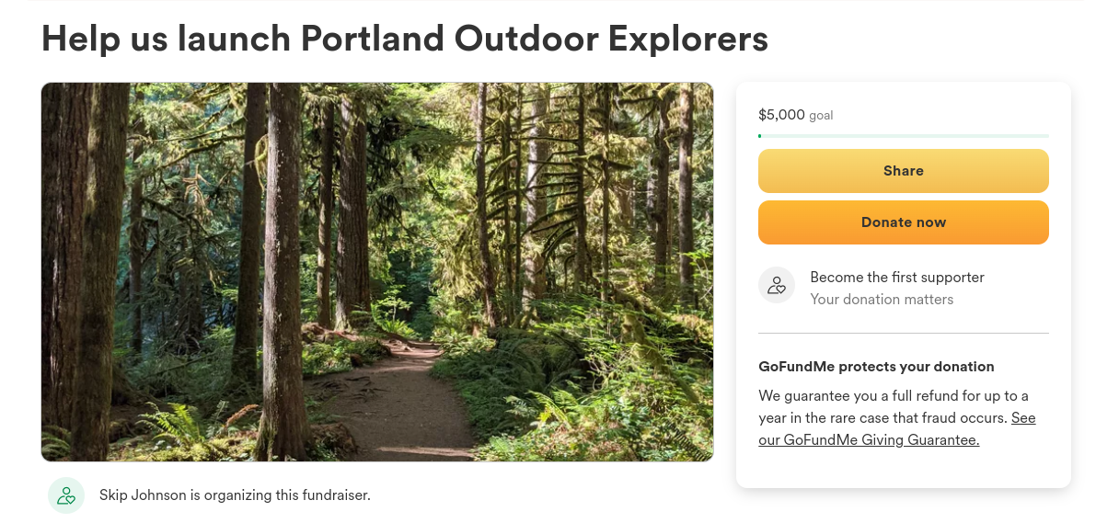1096x523 pixels.
Task: Click the $5,000 amount
Action: pyautogui.click(x=781, y=115)
